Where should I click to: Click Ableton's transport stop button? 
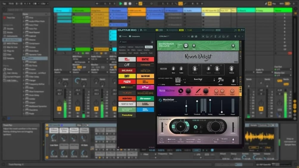[125, 4]
